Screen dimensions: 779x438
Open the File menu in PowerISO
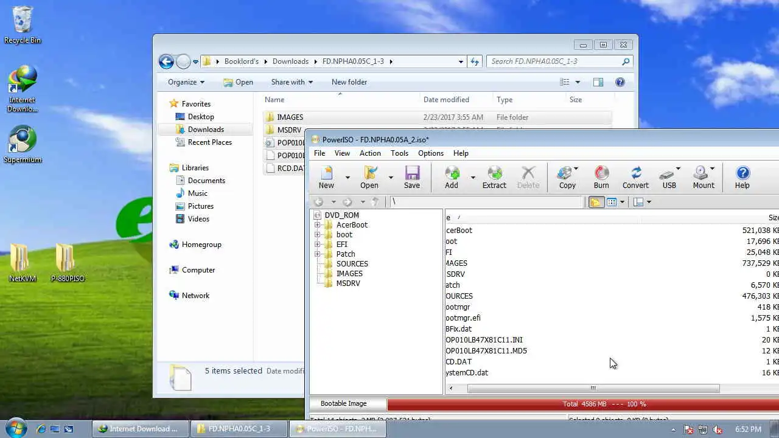point(320,153)
